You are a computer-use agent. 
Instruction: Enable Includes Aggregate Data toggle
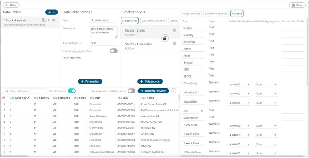click(x=114, y=51)
